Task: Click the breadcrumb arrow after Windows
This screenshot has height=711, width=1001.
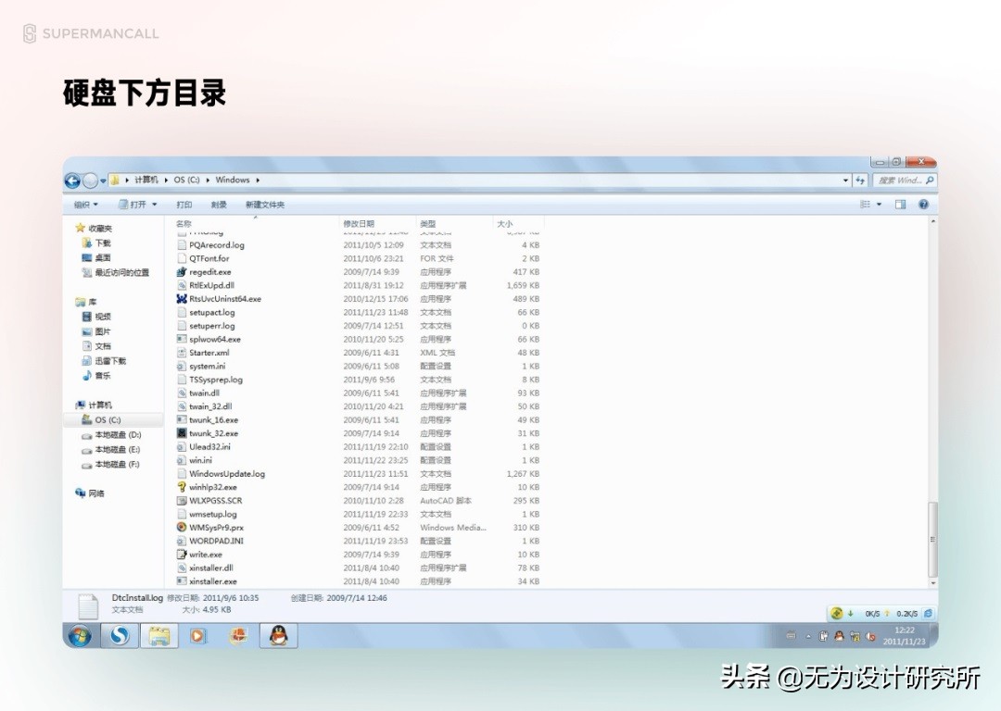Action: point(260,180)
